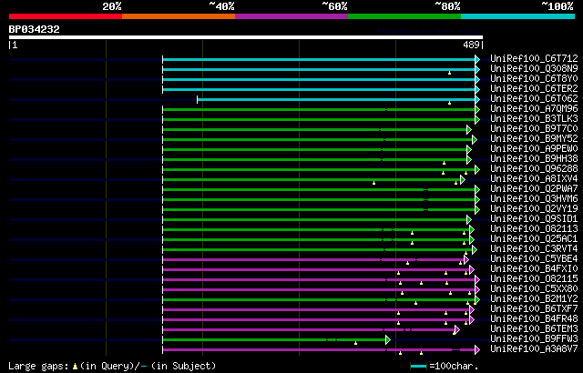Click the UniRef100_C6T712 hit label

534,58
